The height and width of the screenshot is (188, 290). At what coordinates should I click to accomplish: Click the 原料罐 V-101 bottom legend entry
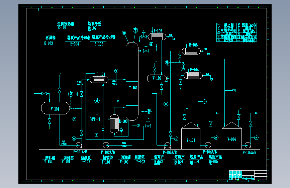tap(49, 159)
